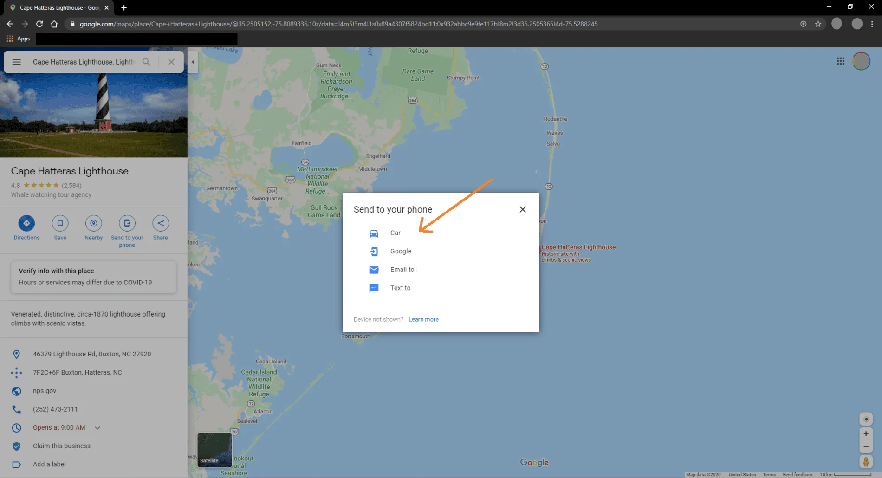The height and width of the screenshot is (478, 882).
Task: Click the address bar URL
Action: 338,24
